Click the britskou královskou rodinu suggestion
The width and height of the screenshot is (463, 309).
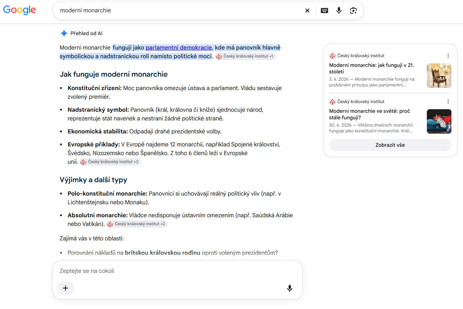162,253
